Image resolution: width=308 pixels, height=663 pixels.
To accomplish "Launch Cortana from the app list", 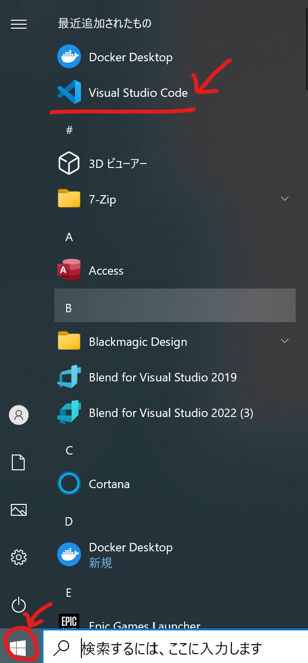I will [109, 484].
